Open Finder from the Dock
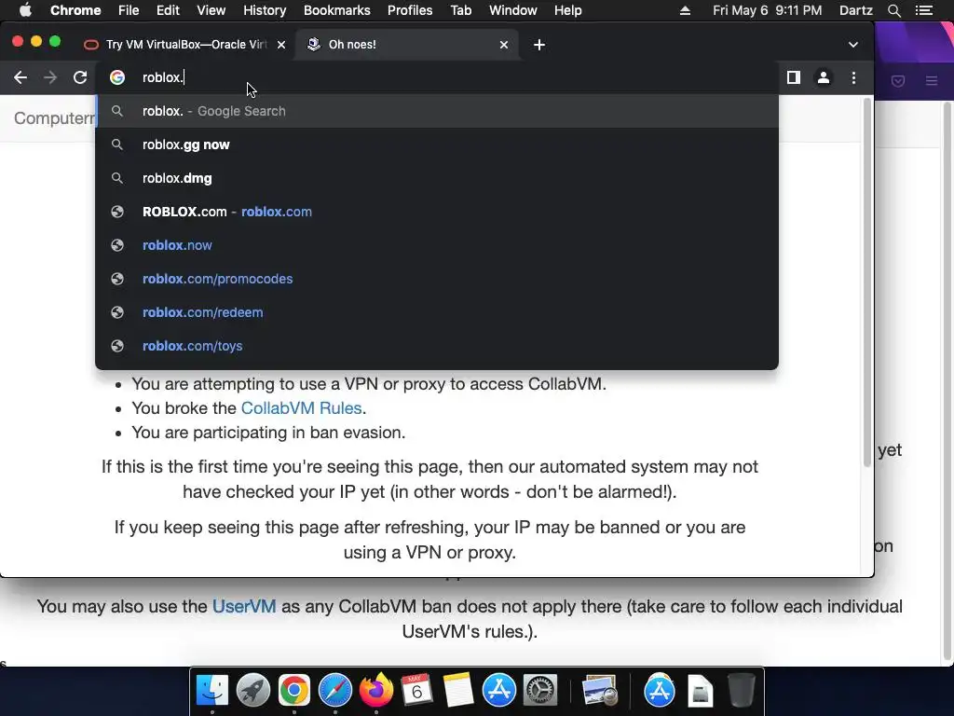The height and width of the screenshot is (716, 954). [212, 691]
